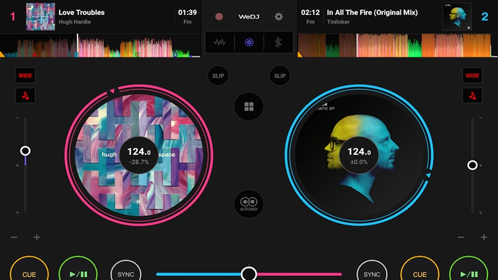
Task: Click the deck 1 waveform overview
Action: click(100, 45)
